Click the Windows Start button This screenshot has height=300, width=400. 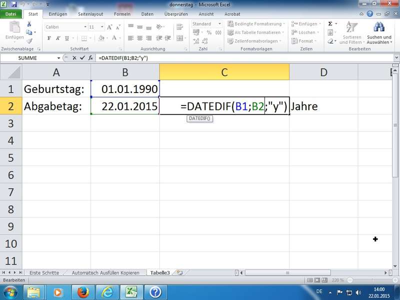point(10,291)
